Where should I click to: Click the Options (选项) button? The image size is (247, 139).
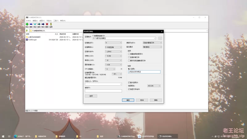(91, 96)
